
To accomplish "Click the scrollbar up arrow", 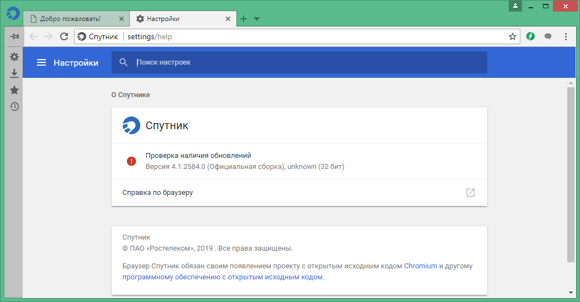I will (x=571, y=83).
